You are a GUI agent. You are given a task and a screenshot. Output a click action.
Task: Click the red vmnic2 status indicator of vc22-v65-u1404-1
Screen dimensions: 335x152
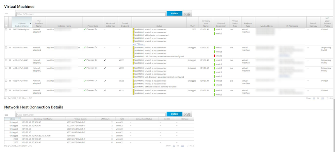[x=214, y=56]
